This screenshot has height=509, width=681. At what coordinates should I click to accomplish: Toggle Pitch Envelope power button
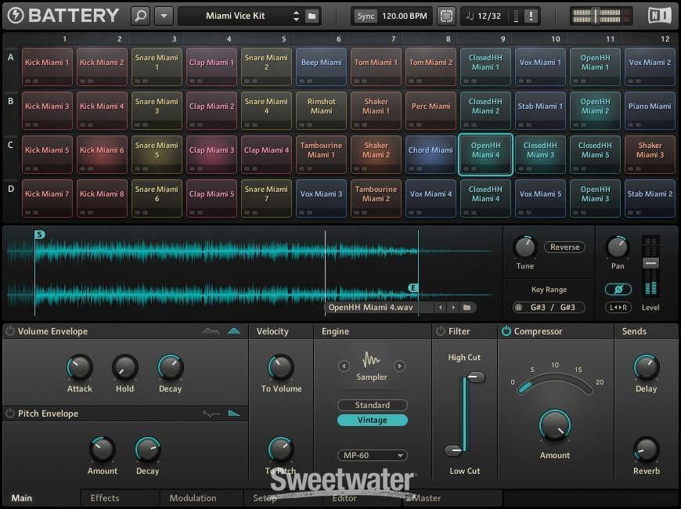tap(9, 413)
